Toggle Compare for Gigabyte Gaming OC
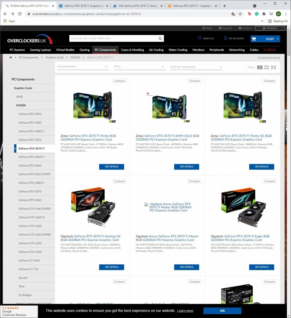Screen dimensions: 291x318 120,181
